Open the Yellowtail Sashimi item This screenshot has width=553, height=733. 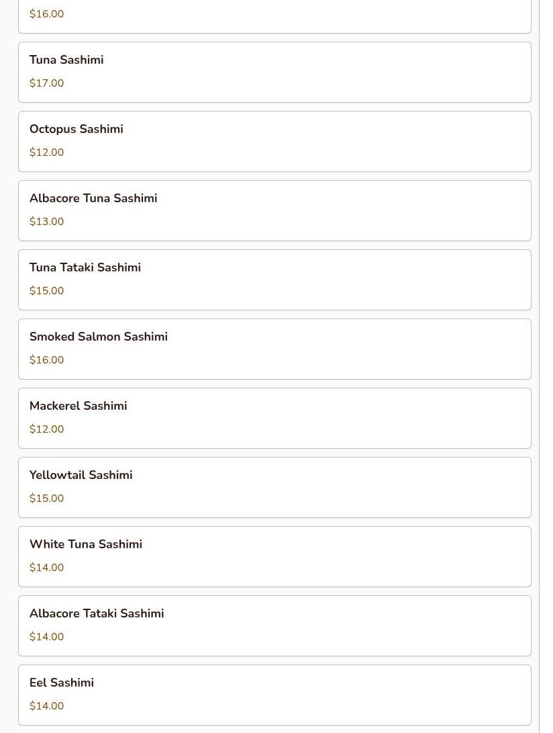(274, 487)
